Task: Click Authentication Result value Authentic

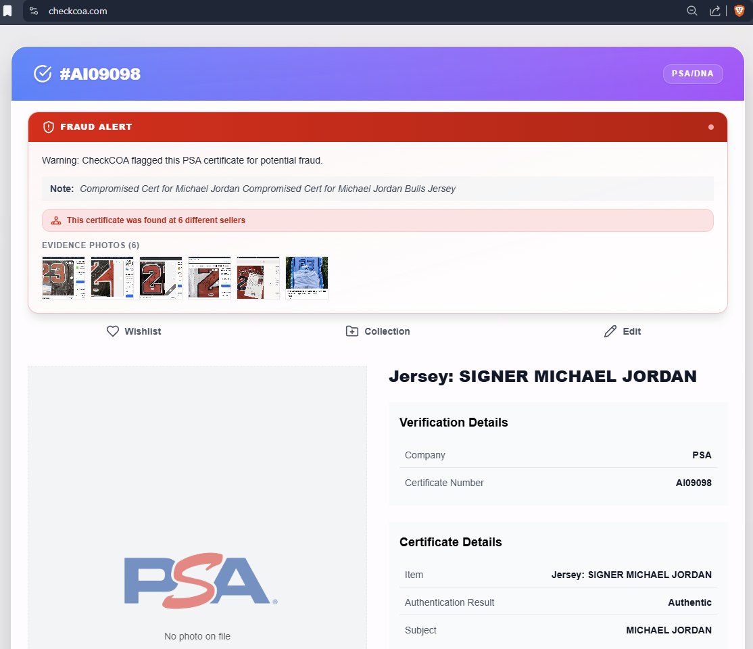Action: tap(689, 602)
